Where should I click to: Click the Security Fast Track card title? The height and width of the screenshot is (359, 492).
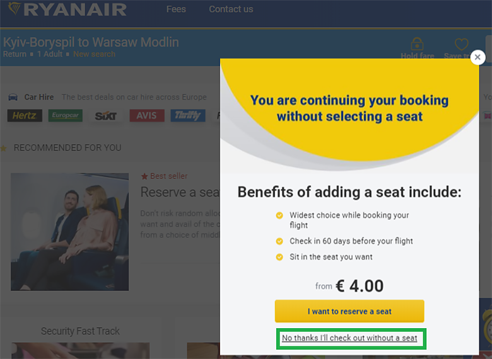click(x=80, y=331)
